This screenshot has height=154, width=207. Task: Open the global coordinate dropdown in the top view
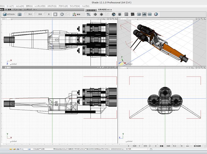click(13, 64)
